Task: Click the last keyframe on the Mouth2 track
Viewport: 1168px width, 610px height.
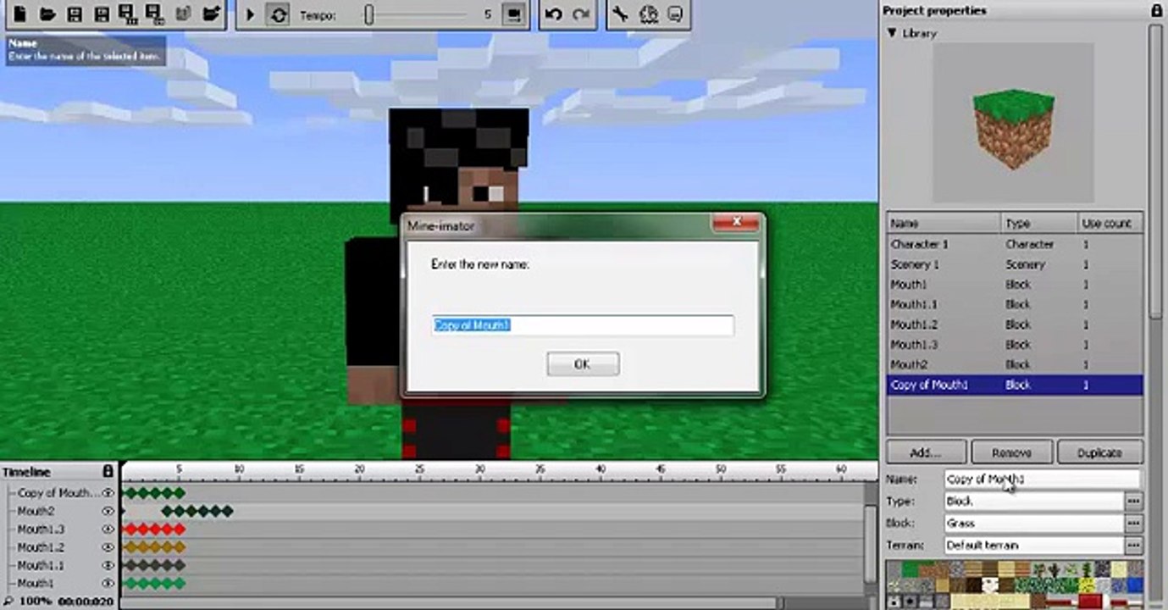Action: point(227,511)
